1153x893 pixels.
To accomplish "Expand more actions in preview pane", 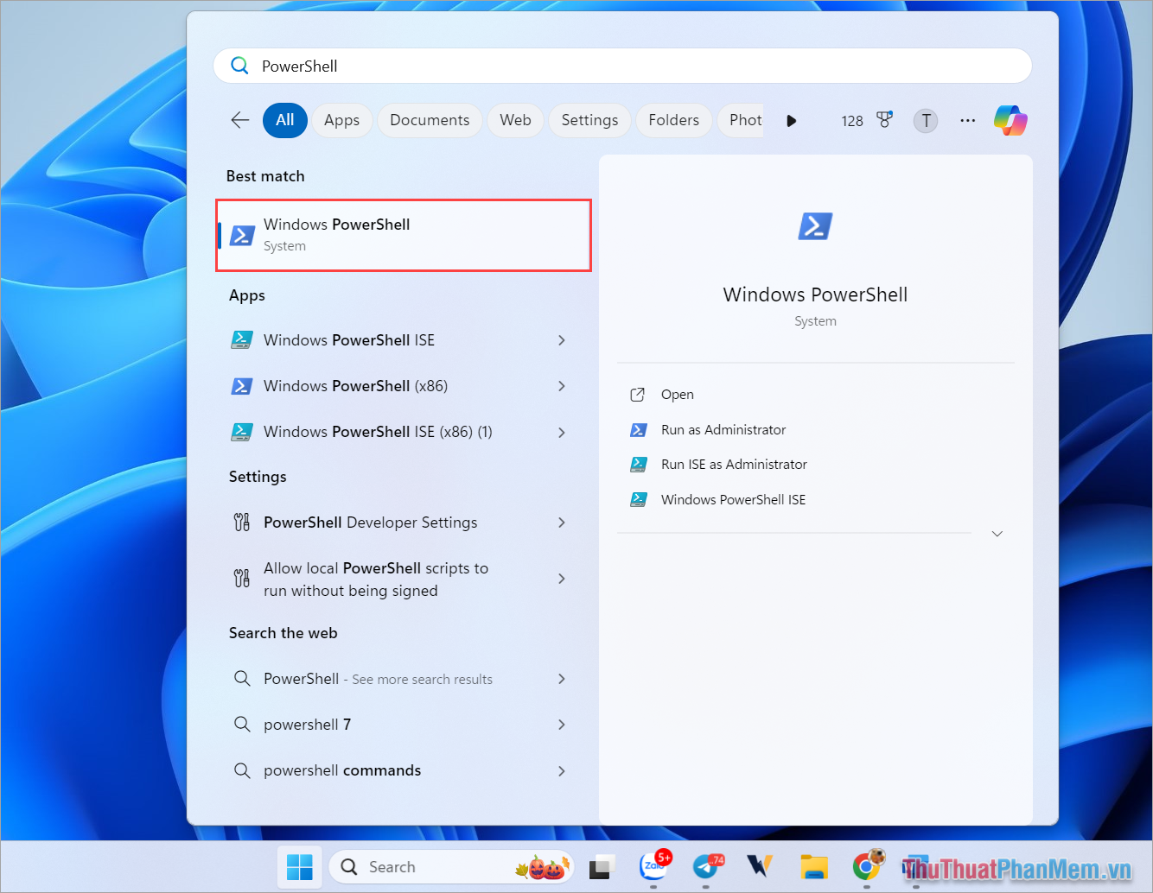I will [x=997, y=534].
